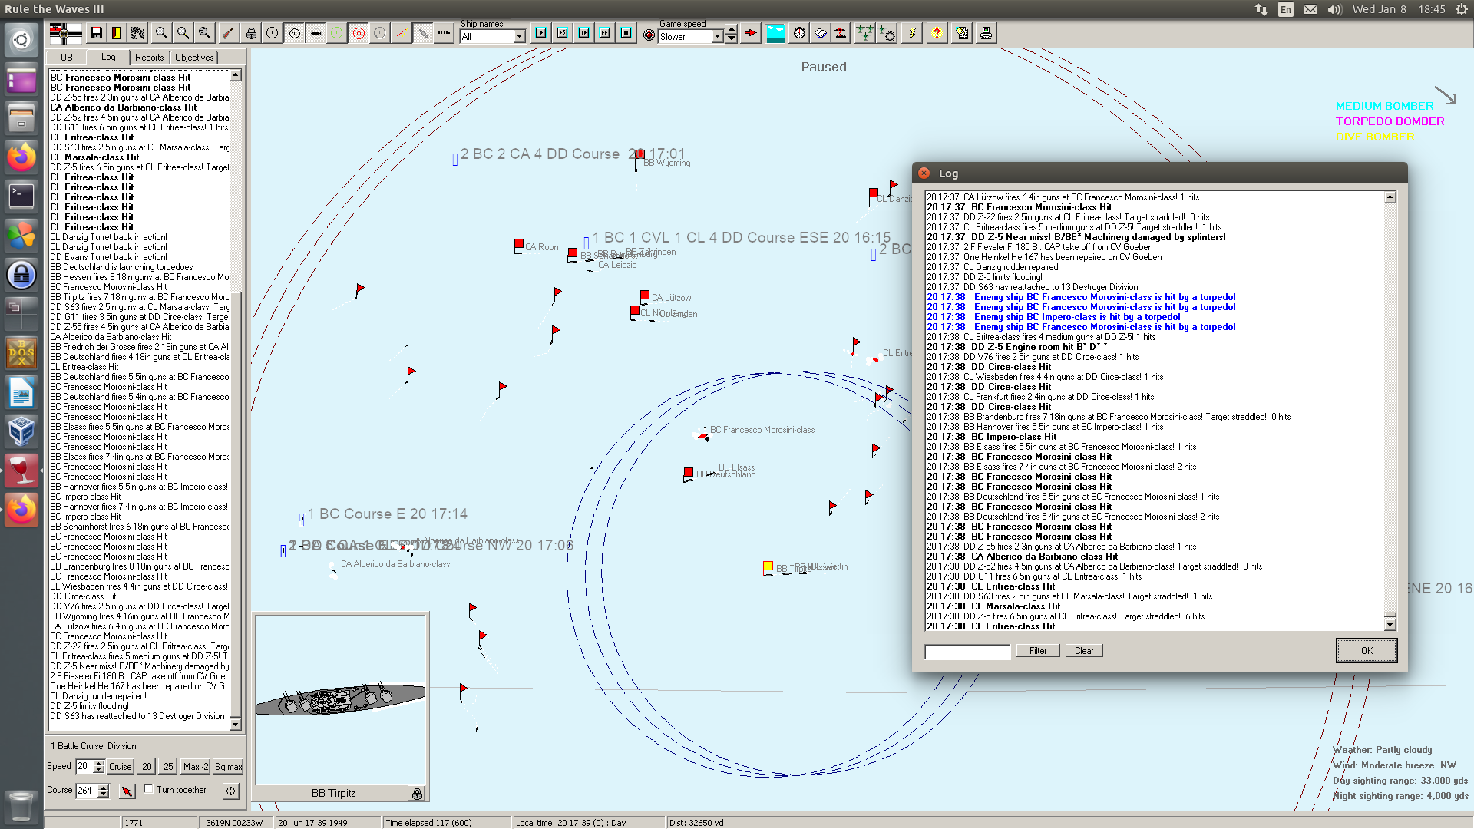The width and height of the screenshot is (1474, 829).
Task: Switch to the Reports tab
Action: point(150,58)
